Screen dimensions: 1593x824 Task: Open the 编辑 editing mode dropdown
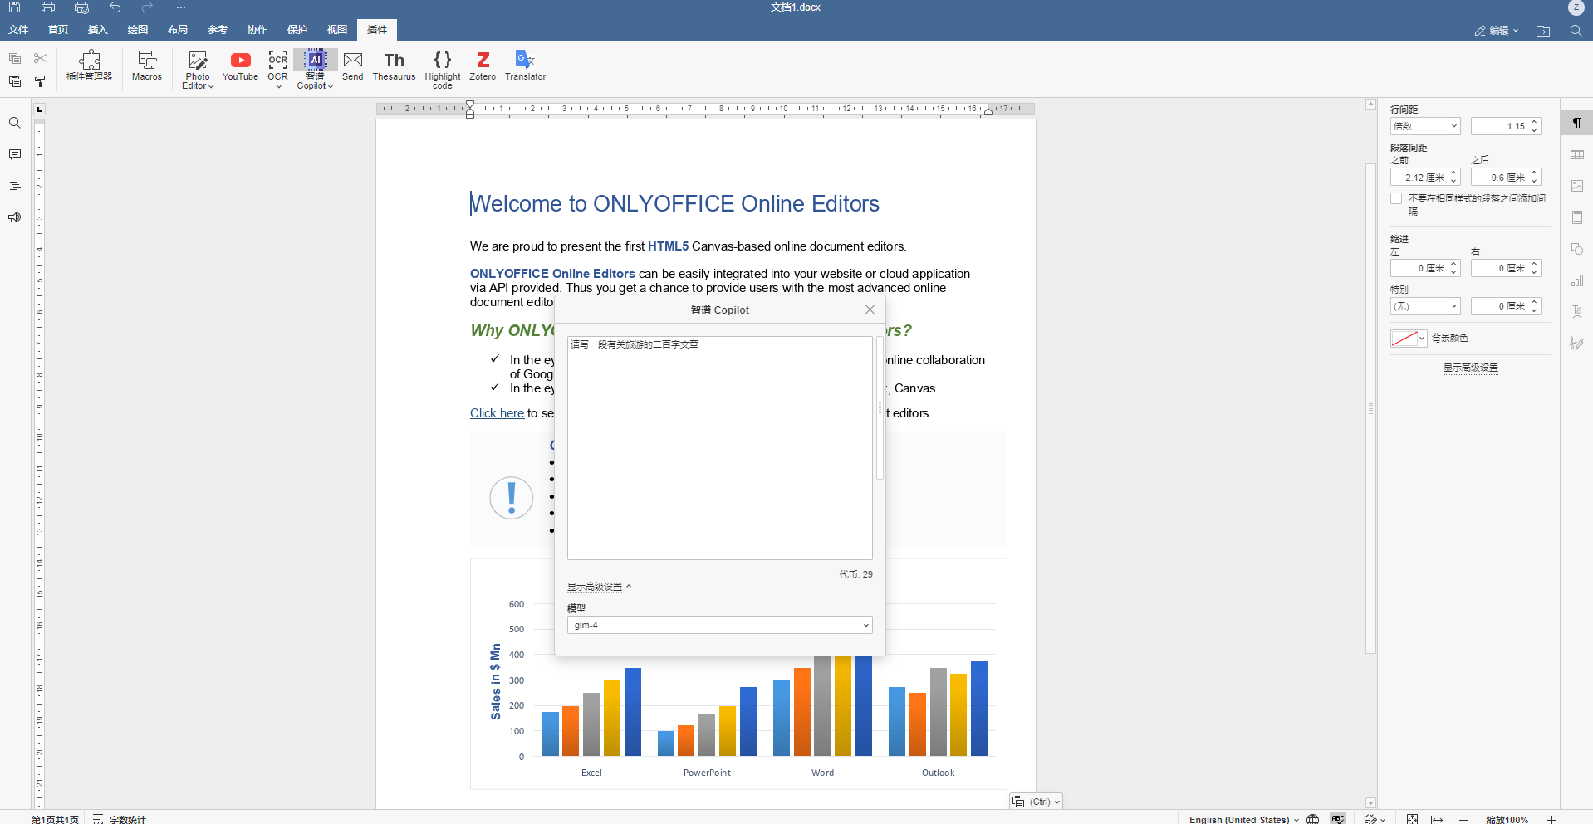click(1497, 31)
